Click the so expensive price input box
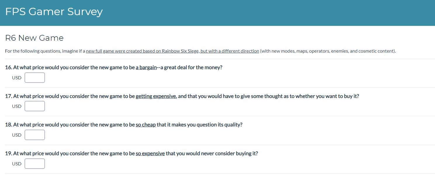Screen dimensions: 435x177 35,164
